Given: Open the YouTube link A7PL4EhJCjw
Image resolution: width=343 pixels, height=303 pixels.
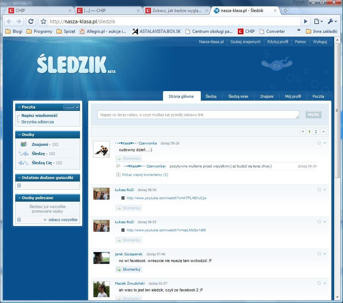Looking at the screenshot, I should [166, 198].
